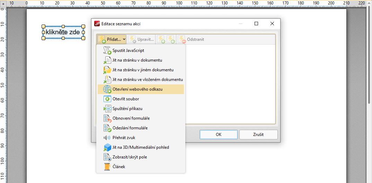Click the Jít na stránku v dokumentu icon
372x183 pixels.
[x=107, y=60]
